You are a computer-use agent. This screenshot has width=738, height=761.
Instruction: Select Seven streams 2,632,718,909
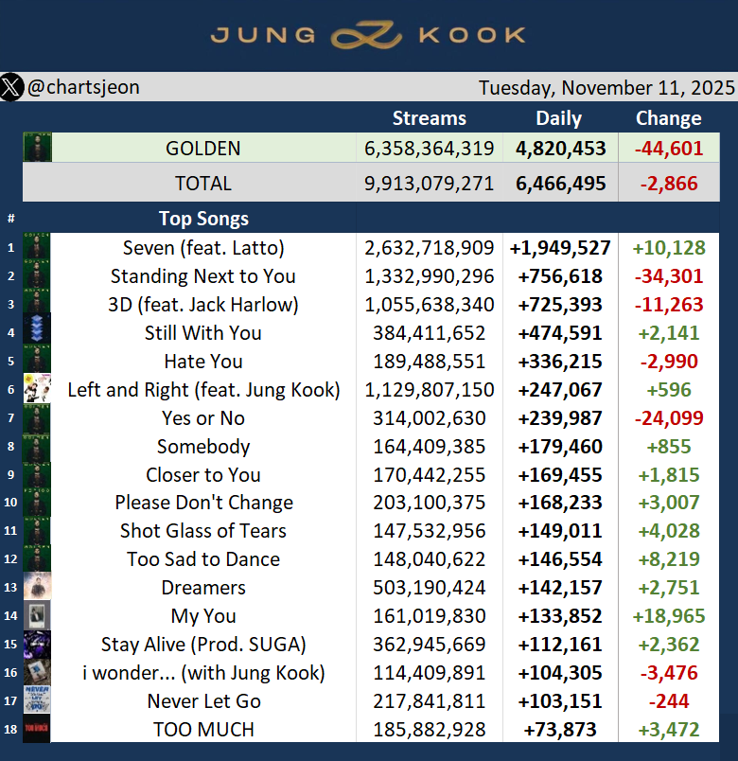[429, 248]
